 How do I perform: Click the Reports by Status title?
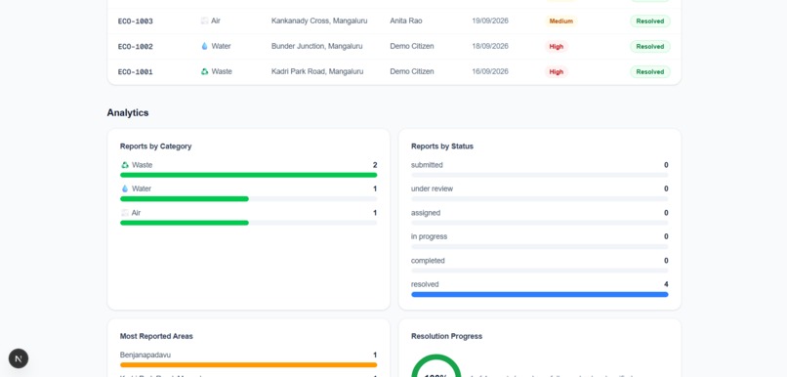442,147
